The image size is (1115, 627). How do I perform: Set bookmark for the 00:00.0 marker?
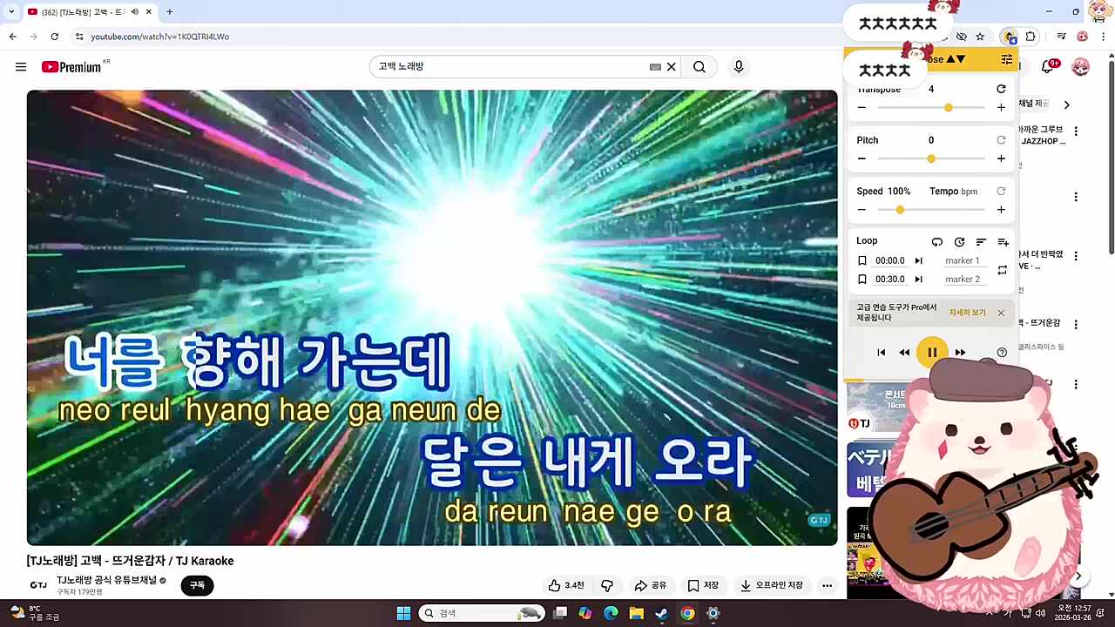[862, 260]
